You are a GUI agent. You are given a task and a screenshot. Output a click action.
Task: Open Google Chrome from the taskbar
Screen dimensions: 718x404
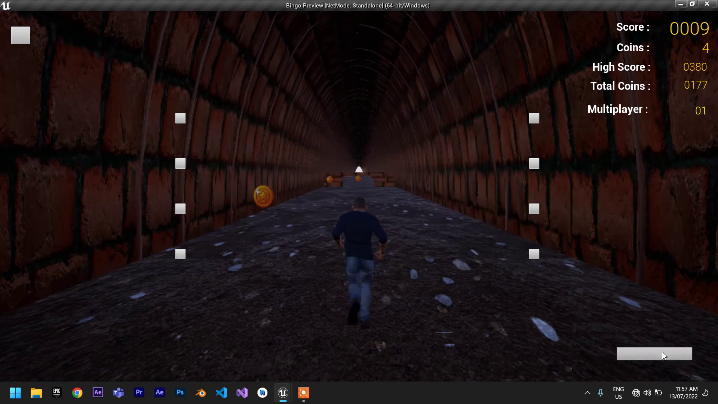click(x=77, y=392)
